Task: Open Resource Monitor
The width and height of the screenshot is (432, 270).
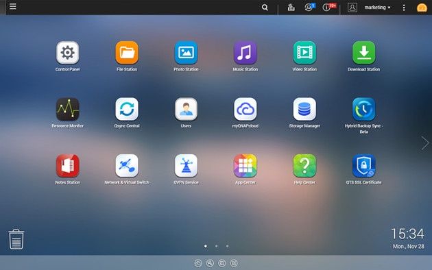Action: [x=67, y=109]
